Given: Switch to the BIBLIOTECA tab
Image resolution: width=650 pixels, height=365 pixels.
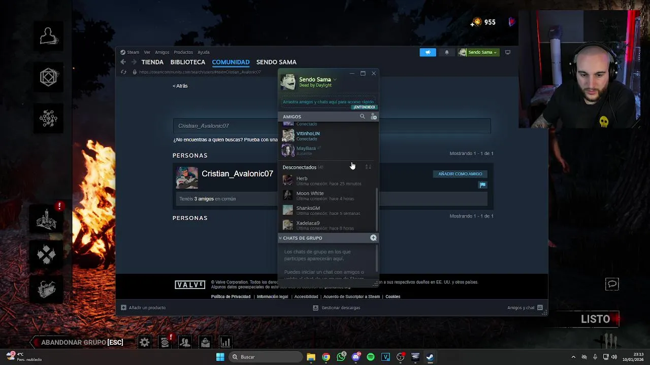Looking at the screenshot, I should tap(188, 62).
